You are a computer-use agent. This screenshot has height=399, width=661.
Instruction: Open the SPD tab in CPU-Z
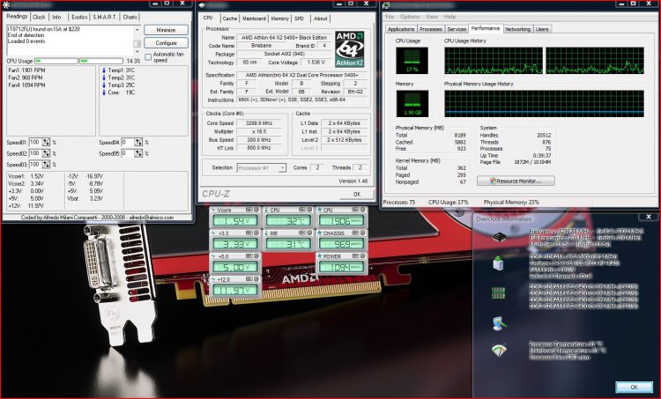pyautogui.click(x=300, y=18)
